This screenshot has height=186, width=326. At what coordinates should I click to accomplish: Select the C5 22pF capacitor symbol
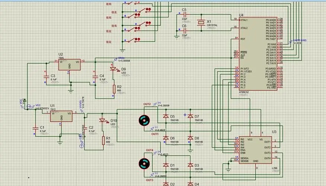point(185,15)
